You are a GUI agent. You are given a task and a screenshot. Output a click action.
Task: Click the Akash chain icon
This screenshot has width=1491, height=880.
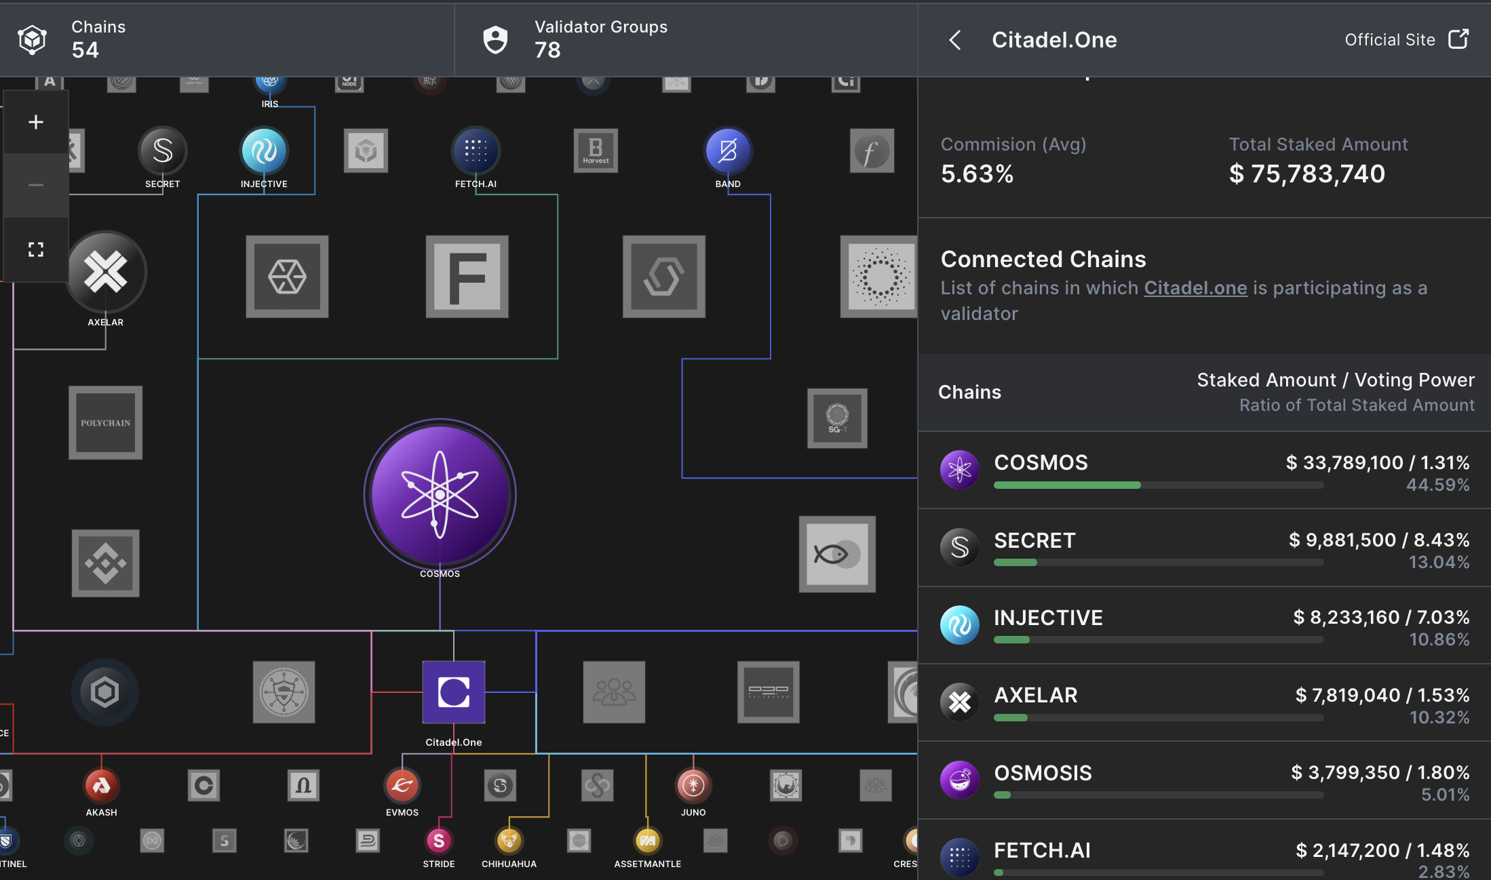(x=101, y=785)
